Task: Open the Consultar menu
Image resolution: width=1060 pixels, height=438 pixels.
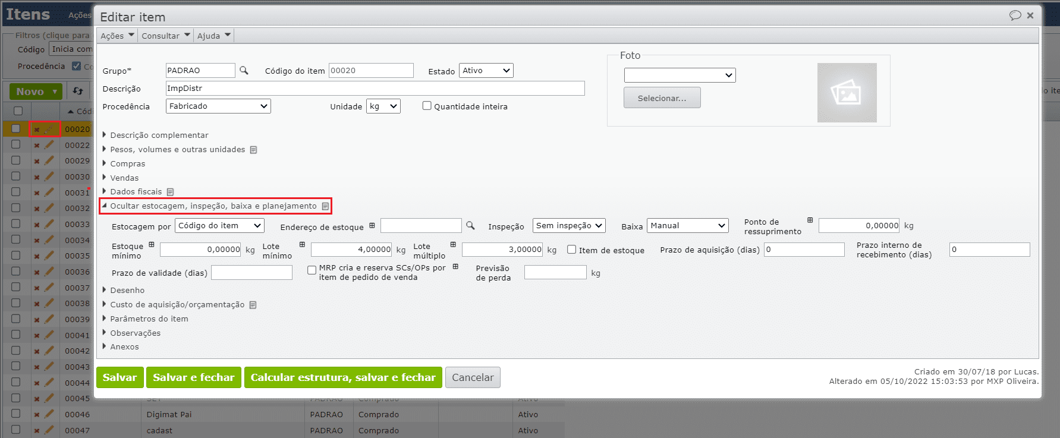Action: click(x=166, y=36)
